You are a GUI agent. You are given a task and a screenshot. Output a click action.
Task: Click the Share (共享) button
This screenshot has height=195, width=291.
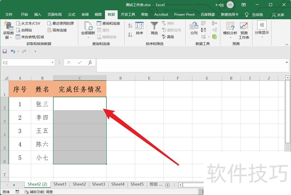point(278,15)
